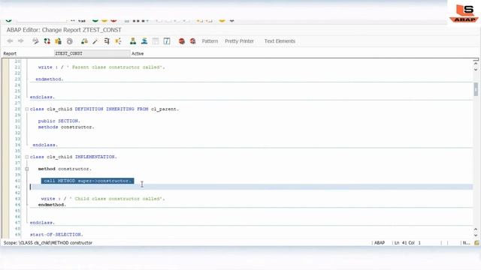Set an external breakpoint icon
The width and height of the screenshot is (481, 270).
pyautogui.click(x=192, y=41)
